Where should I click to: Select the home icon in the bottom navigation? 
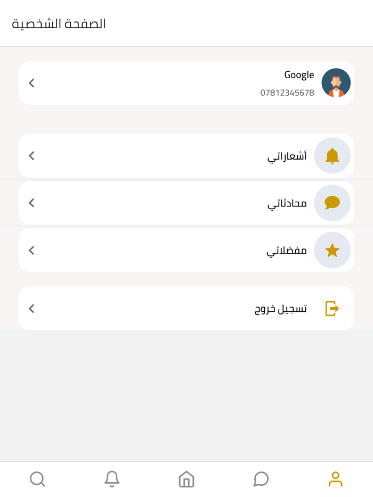(x=186, y=479)
